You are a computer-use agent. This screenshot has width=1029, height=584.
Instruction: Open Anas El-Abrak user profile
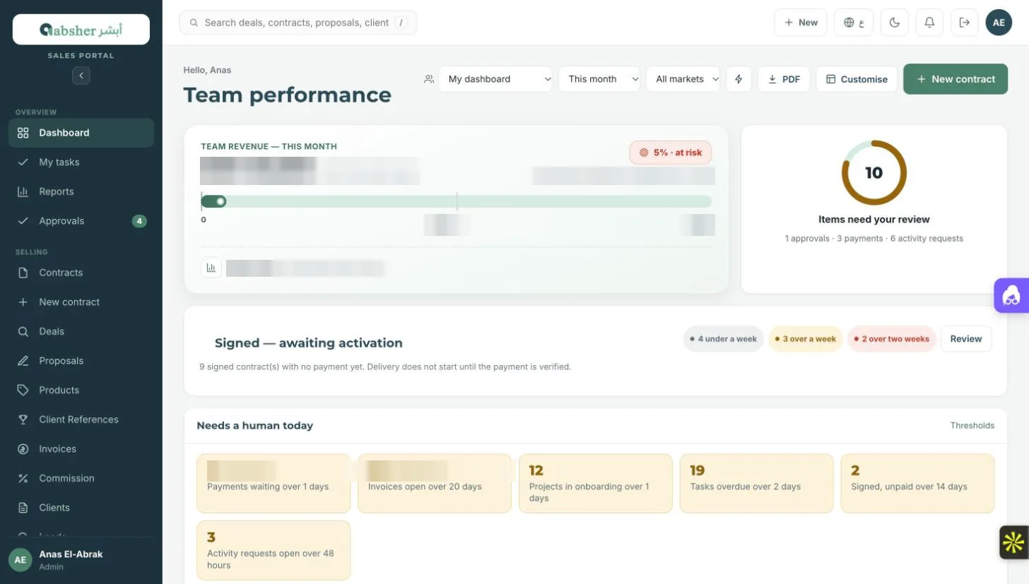pos(81,560)
